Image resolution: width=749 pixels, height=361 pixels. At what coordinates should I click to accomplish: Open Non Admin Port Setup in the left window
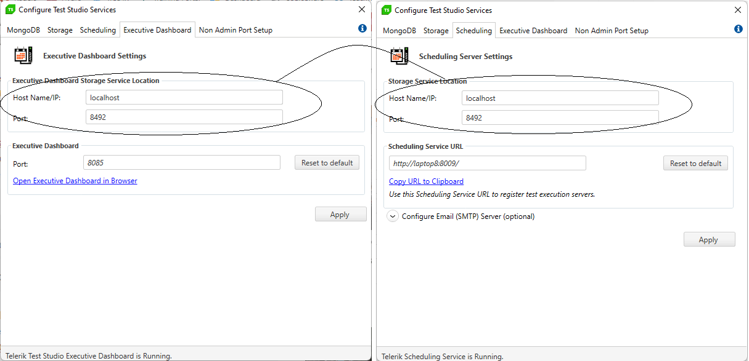tap(235, 30)
